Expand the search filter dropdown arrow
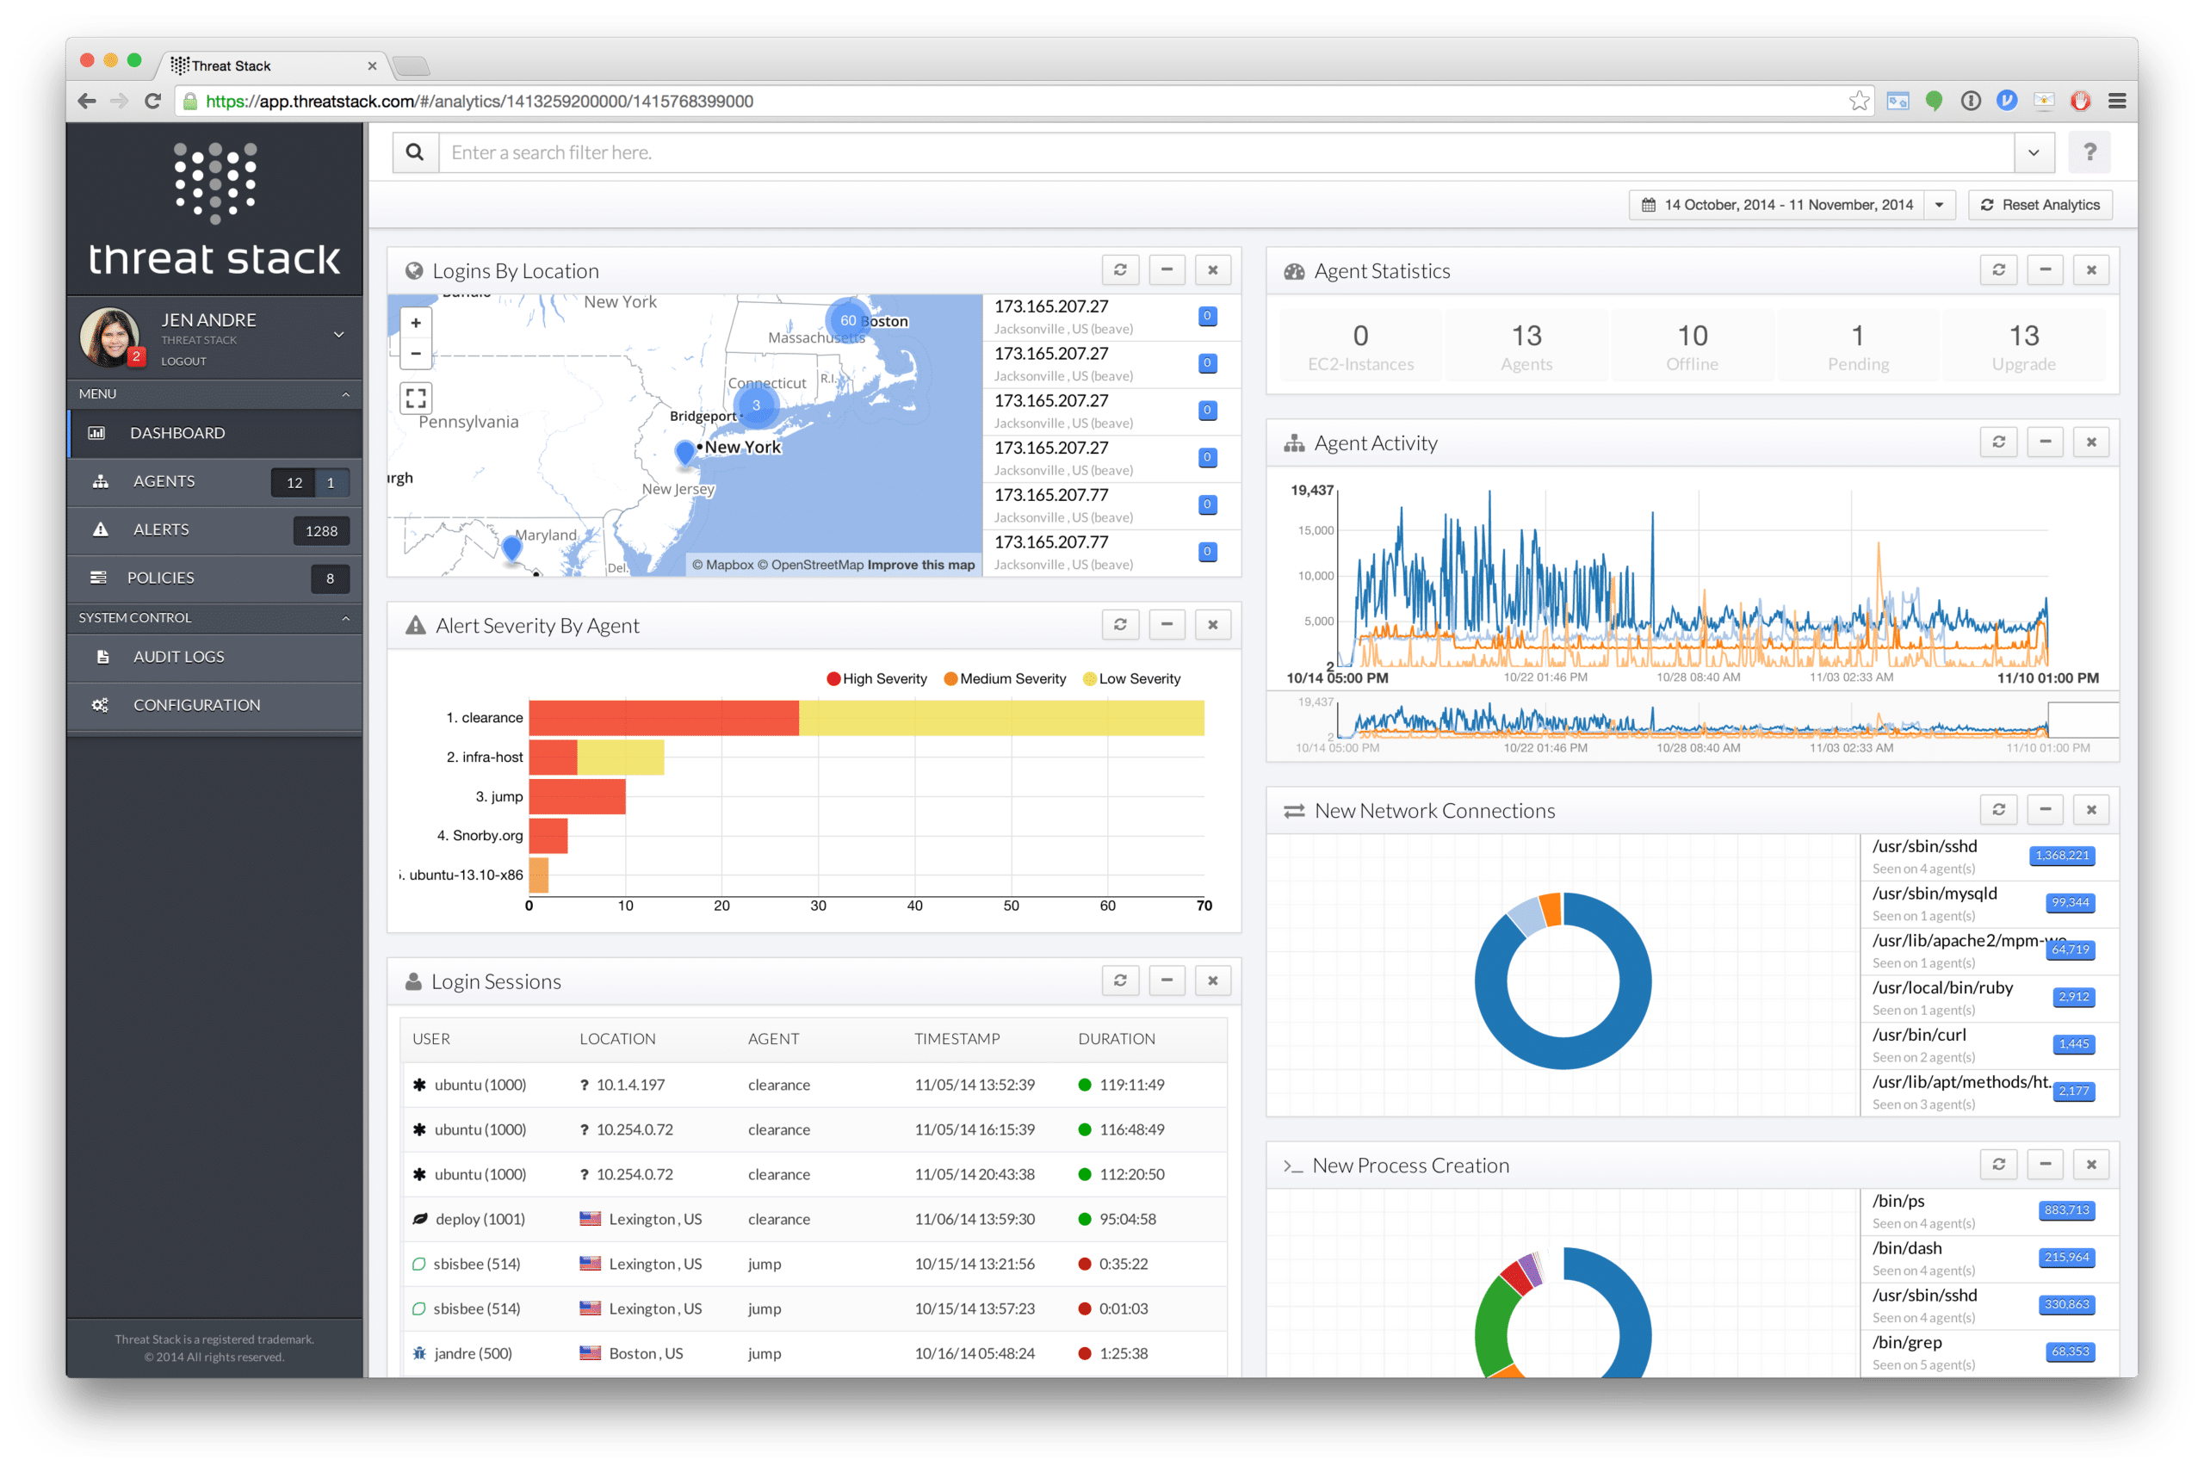 pos(2034,152)
